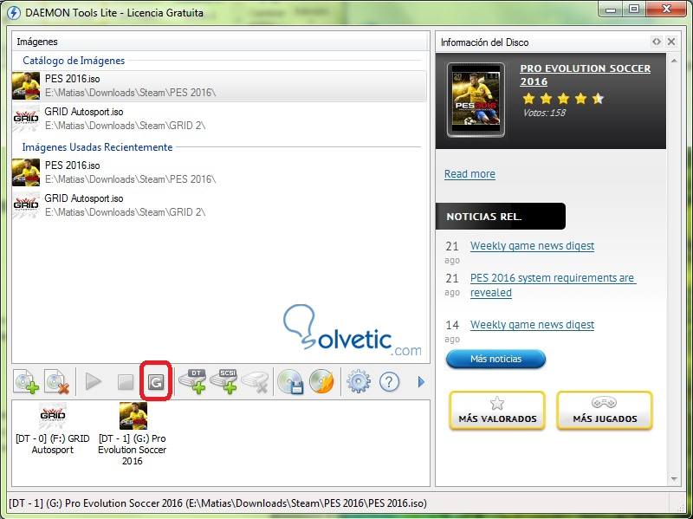The height and width of the screenshot is (519, 693).
Task: Click the disc info scrollbar down arrow
Action: [x=674, y=479]
